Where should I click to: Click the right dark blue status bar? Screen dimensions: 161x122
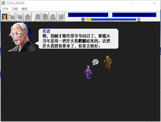134,15
